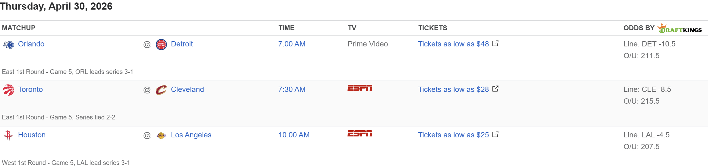
Task: Click the DraftKings logo in odds header
Action: 679,28
